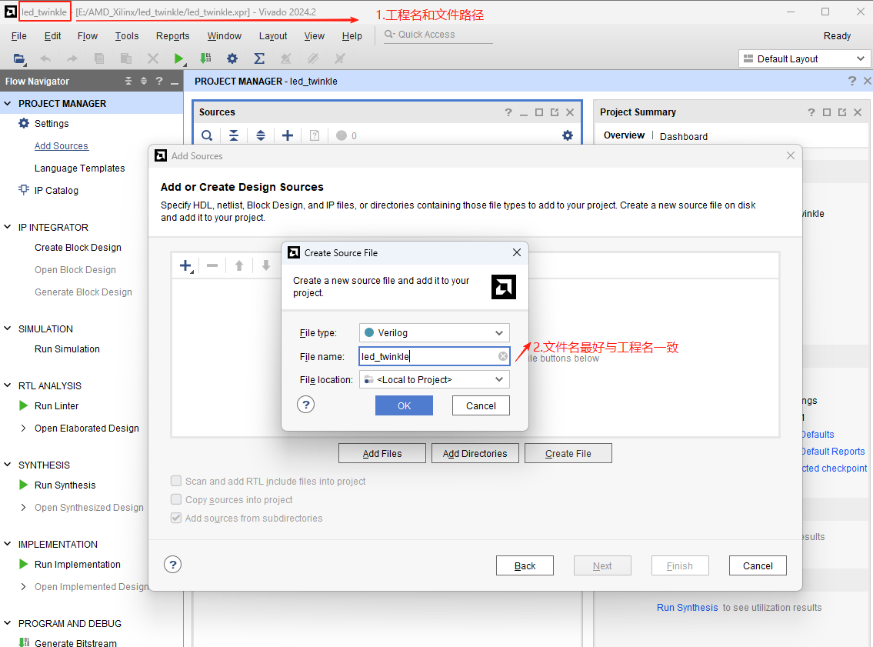
Task: Collapse the RTL ANALYSIS section
Action: tap(8, 385)
